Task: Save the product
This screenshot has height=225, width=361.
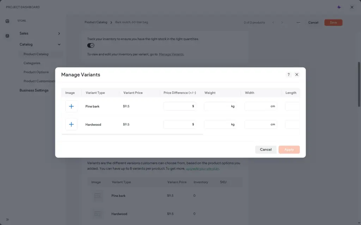Action: 333,22
